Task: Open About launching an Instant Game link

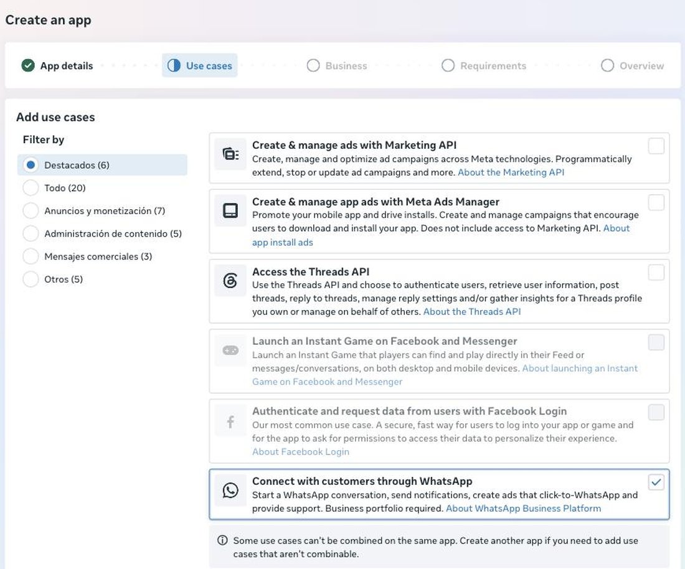Action: pos(580,369)
